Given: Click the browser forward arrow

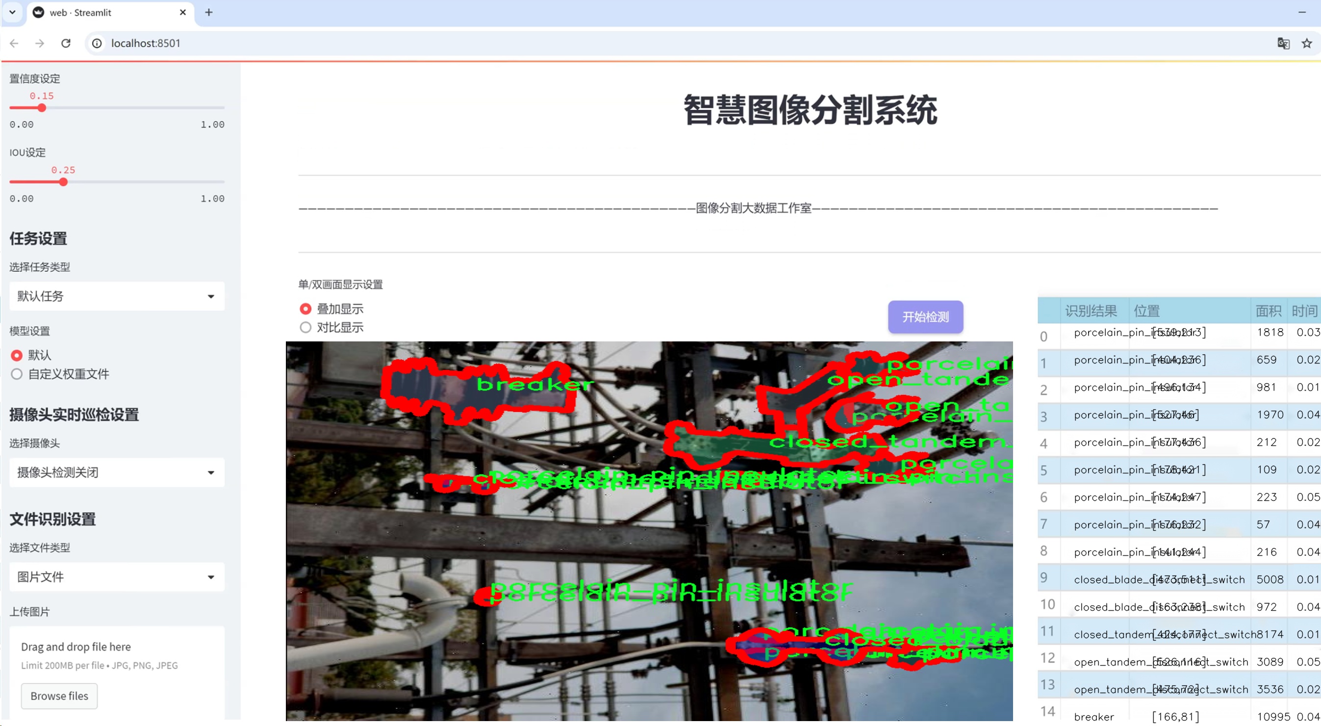Looking at the screenshot, I should [40, 43].
